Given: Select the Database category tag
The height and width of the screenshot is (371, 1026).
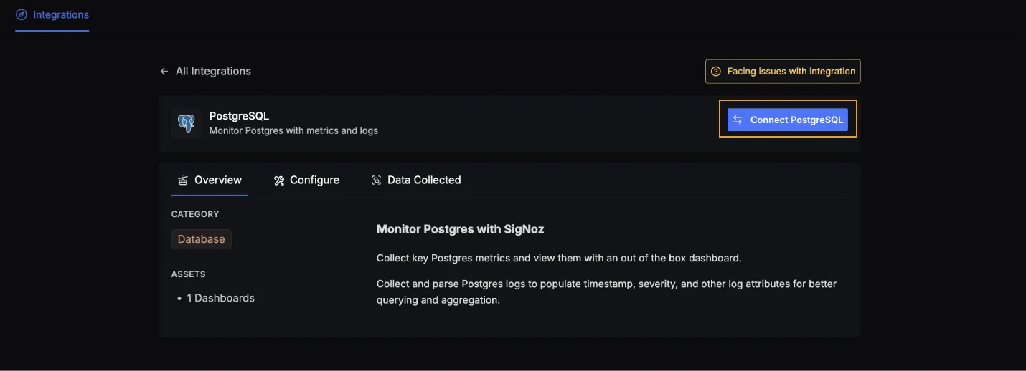Looking at the screenshot, I should [x=202, y=239].
